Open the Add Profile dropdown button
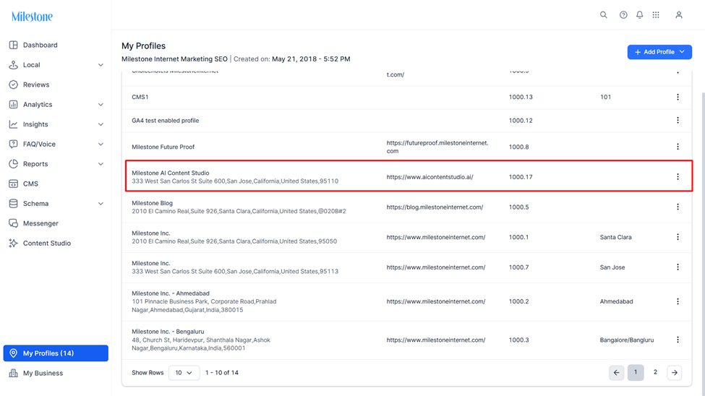705x396 pixels. (x=659, y=52)
